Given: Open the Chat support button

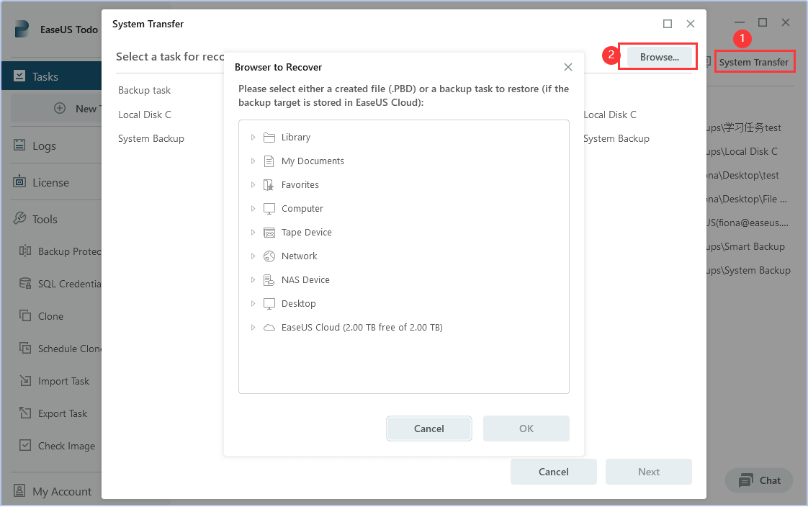Looking at the screenshot, I should click(x=759, y=480).
